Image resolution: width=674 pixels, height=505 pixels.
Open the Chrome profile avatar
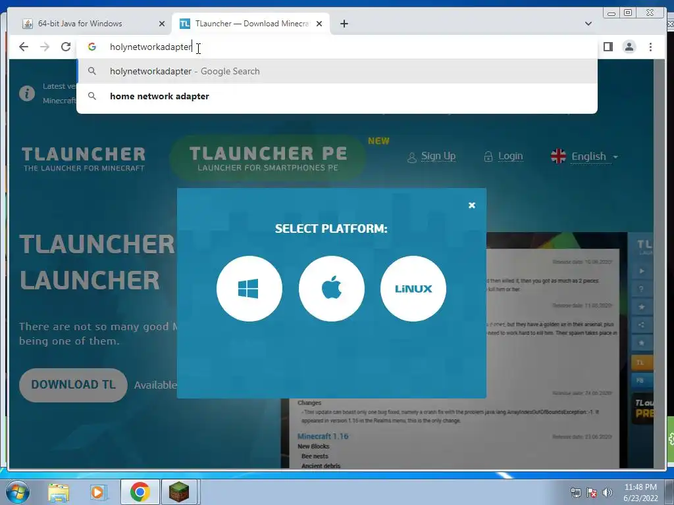(629, 47)
